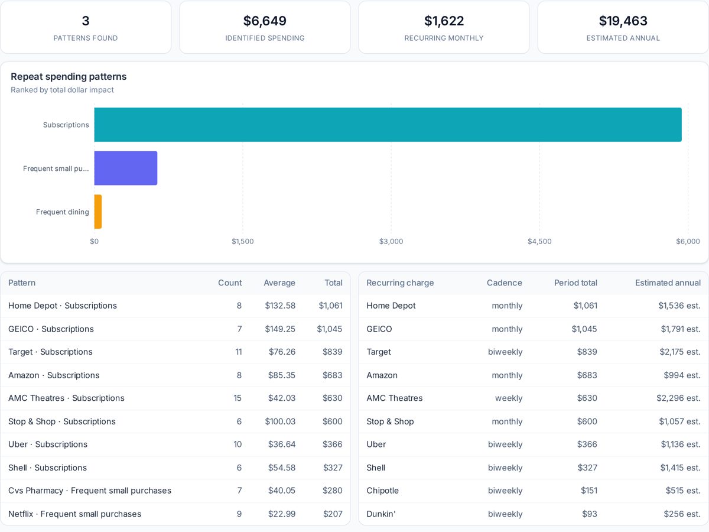Viewport: 709px width, 532px height.
Task: Click the Cadence column header
Action: [505, 283]
